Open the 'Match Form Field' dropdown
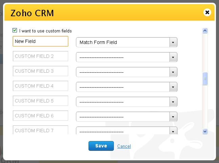Screen dimensions: 219x163 127,42
